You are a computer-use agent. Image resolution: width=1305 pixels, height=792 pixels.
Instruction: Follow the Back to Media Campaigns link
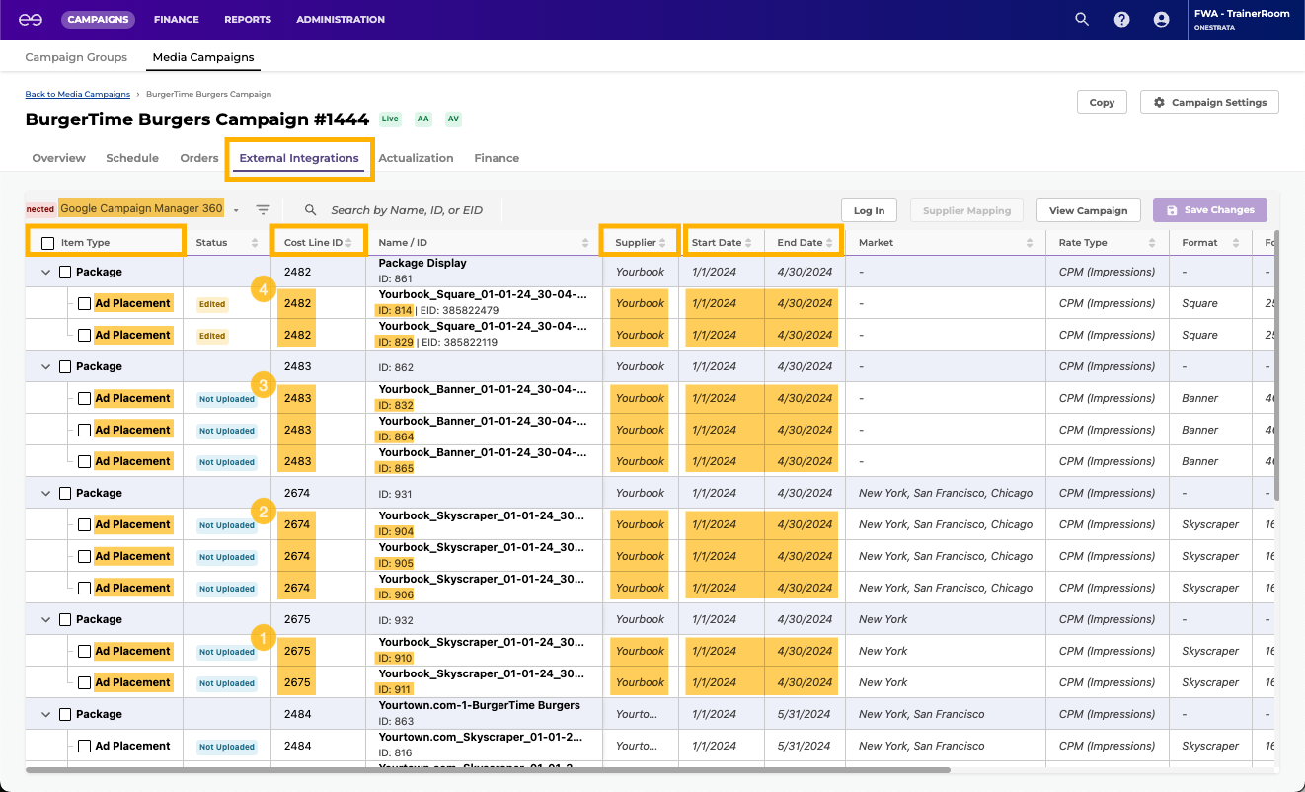point(77,95)
